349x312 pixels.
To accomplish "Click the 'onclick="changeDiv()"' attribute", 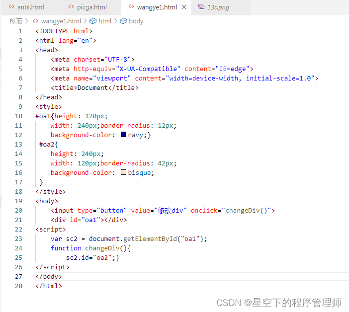I will pos(231,211).
